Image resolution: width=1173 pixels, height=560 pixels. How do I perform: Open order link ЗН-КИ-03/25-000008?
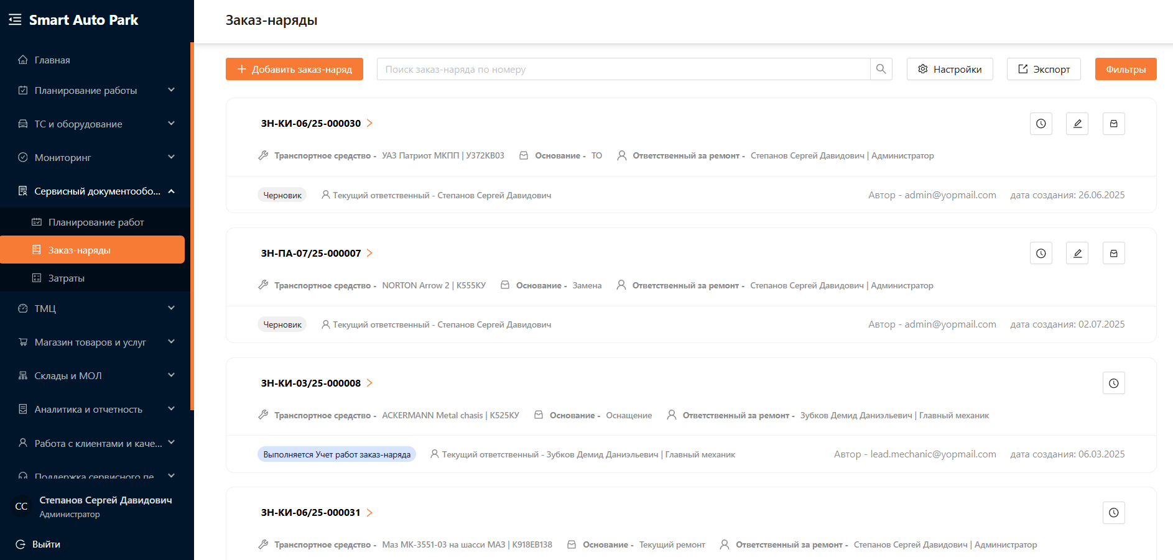coord(311,383)
